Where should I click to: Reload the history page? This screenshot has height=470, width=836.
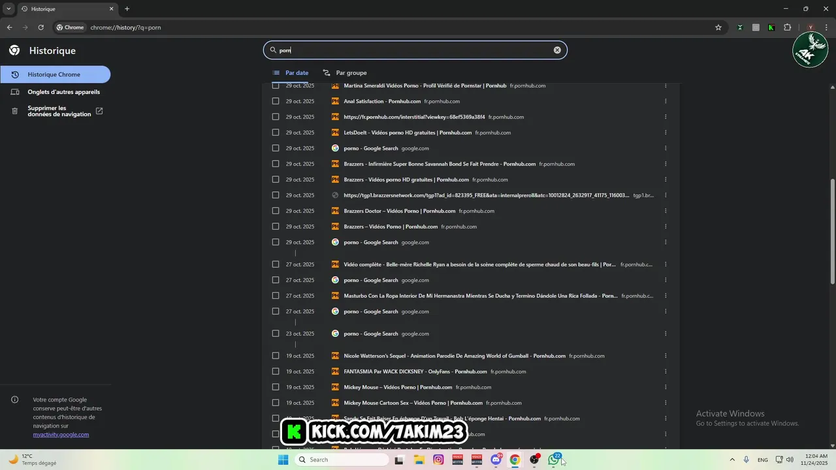[40, 27]
